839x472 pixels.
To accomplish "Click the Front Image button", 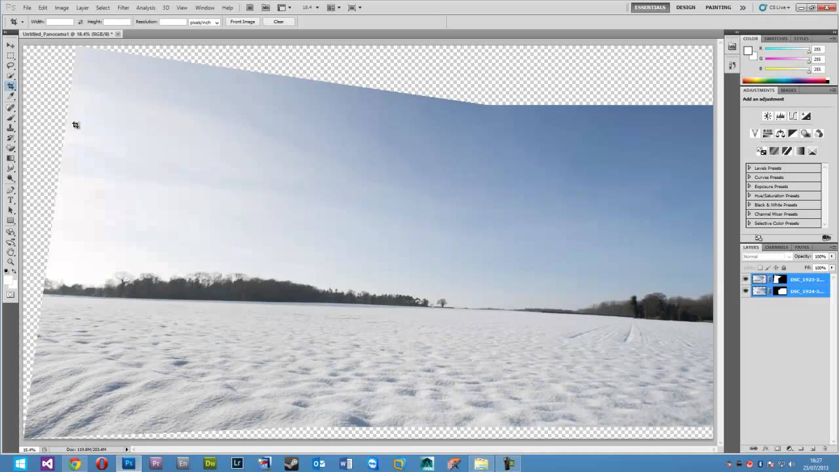I will 243,22.
